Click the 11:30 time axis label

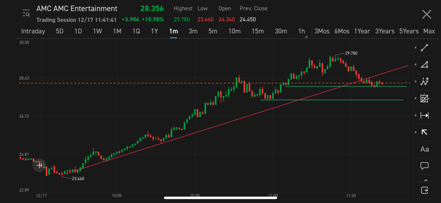[x=351, y=196]
